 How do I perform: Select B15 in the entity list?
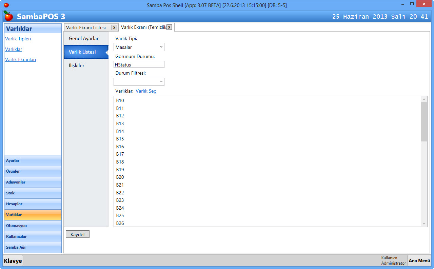point(120,139)
